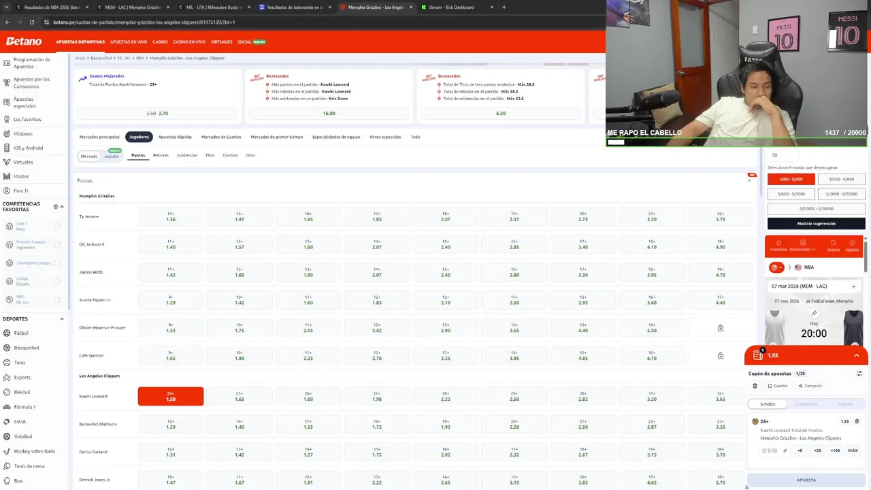Add favorite competition with plus icon
The image size is (871, 490).
(x=56, y=206)
